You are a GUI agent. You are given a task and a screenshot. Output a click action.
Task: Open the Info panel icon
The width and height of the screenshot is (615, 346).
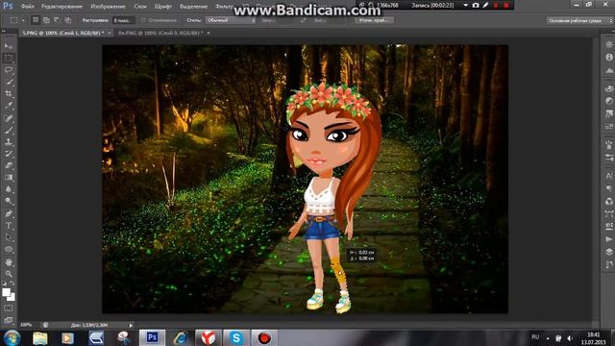click(608, 58)
